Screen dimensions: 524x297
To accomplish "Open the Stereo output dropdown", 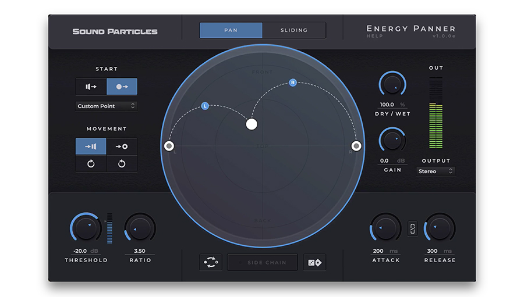I will (436, 171).
